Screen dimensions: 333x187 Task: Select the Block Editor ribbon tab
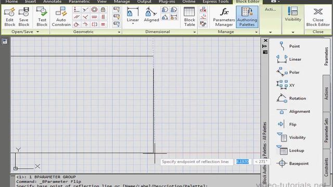point(248,2)
